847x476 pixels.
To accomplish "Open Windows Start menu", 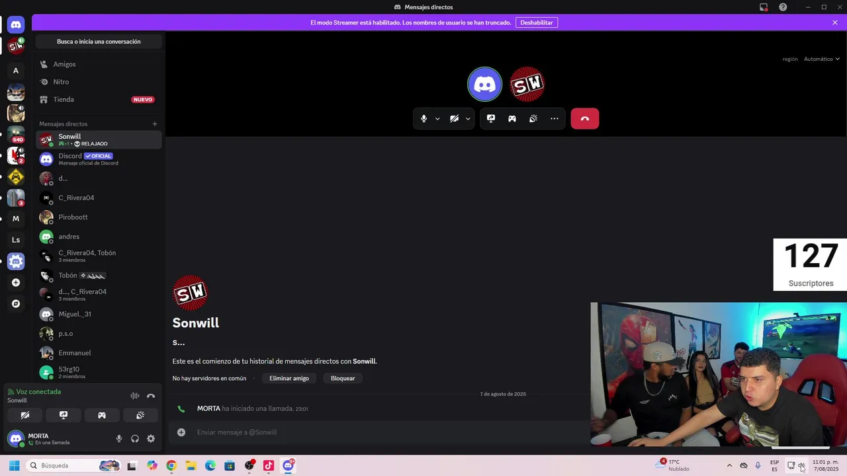I will pos(14,465).
